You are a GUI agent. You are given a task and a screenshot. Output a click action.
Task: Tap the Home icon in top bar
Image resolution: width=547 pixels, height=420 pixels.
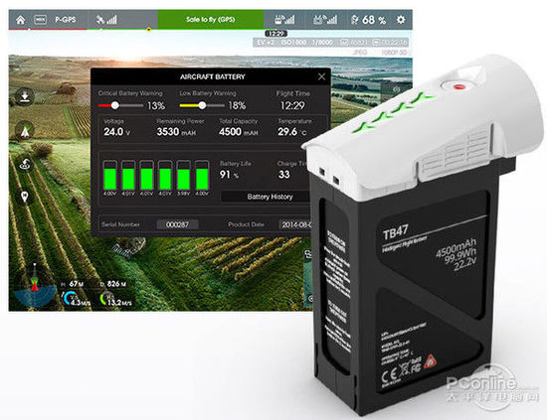tap(21, 20)
